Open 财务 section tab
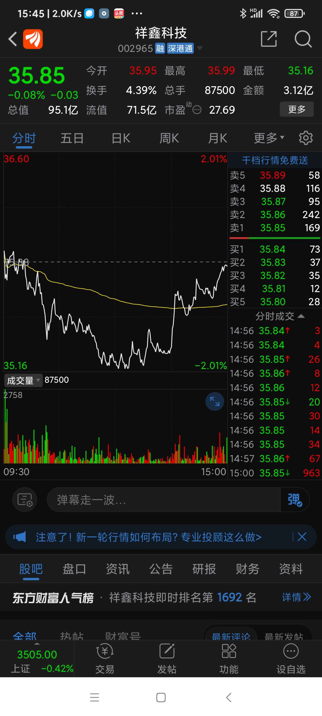 click(x=248, y=569)
